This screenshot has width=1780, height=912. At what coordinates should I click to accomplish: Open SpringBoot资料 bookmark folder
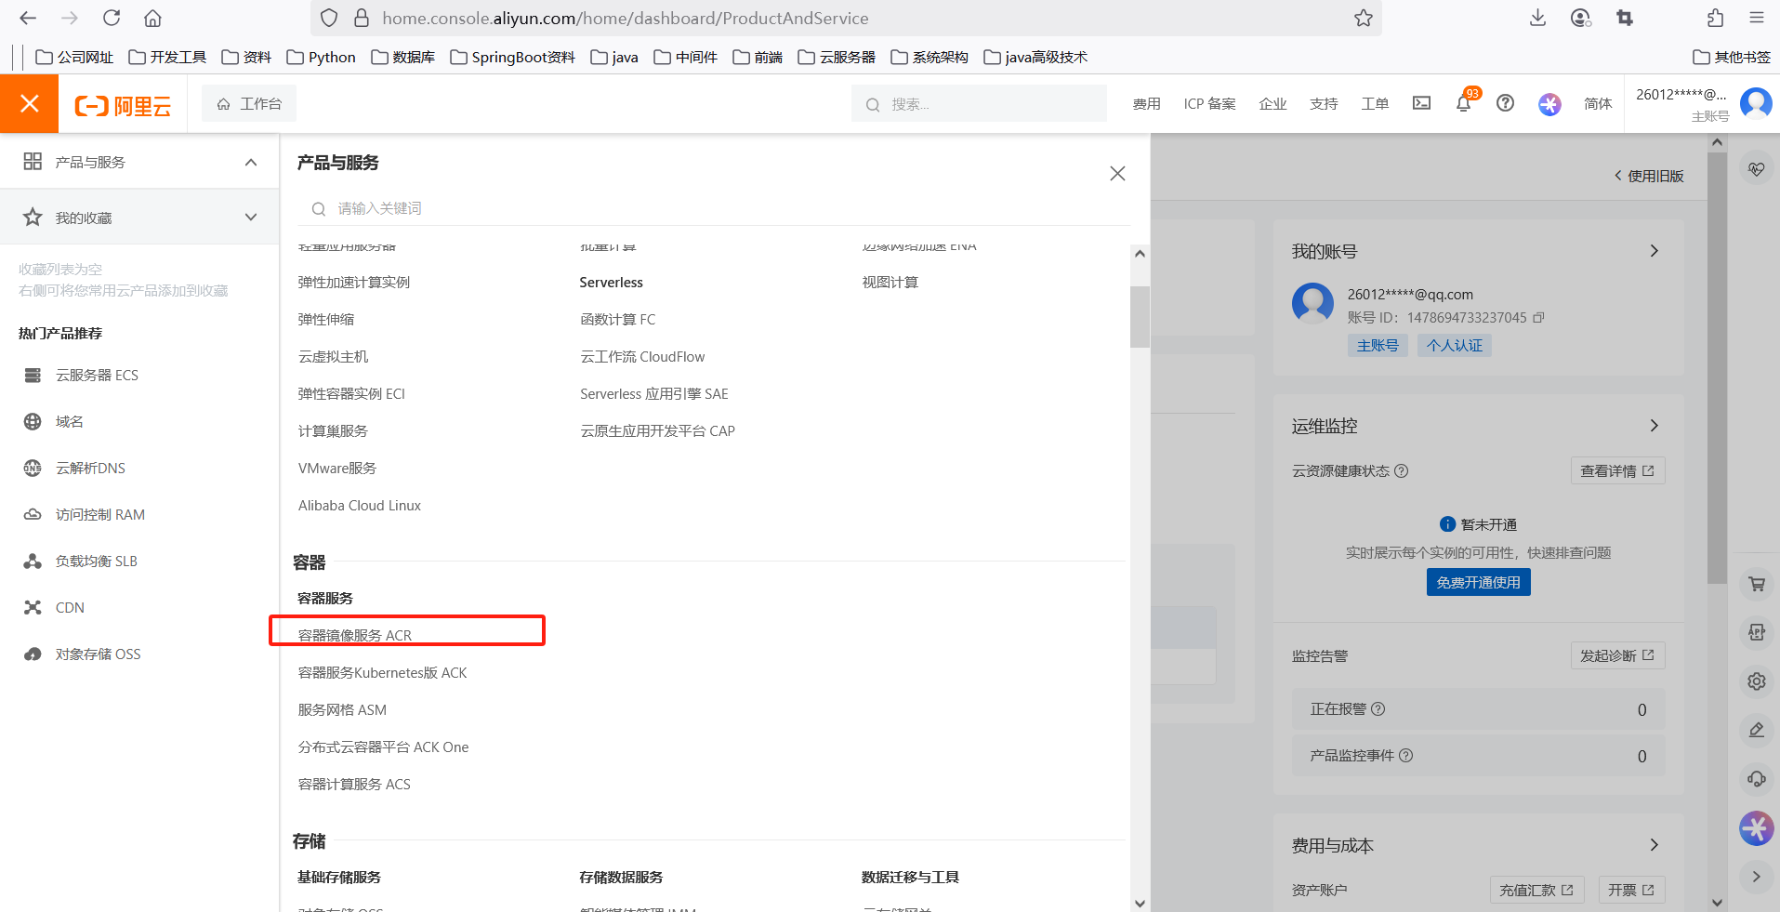[x=512, y=58]
